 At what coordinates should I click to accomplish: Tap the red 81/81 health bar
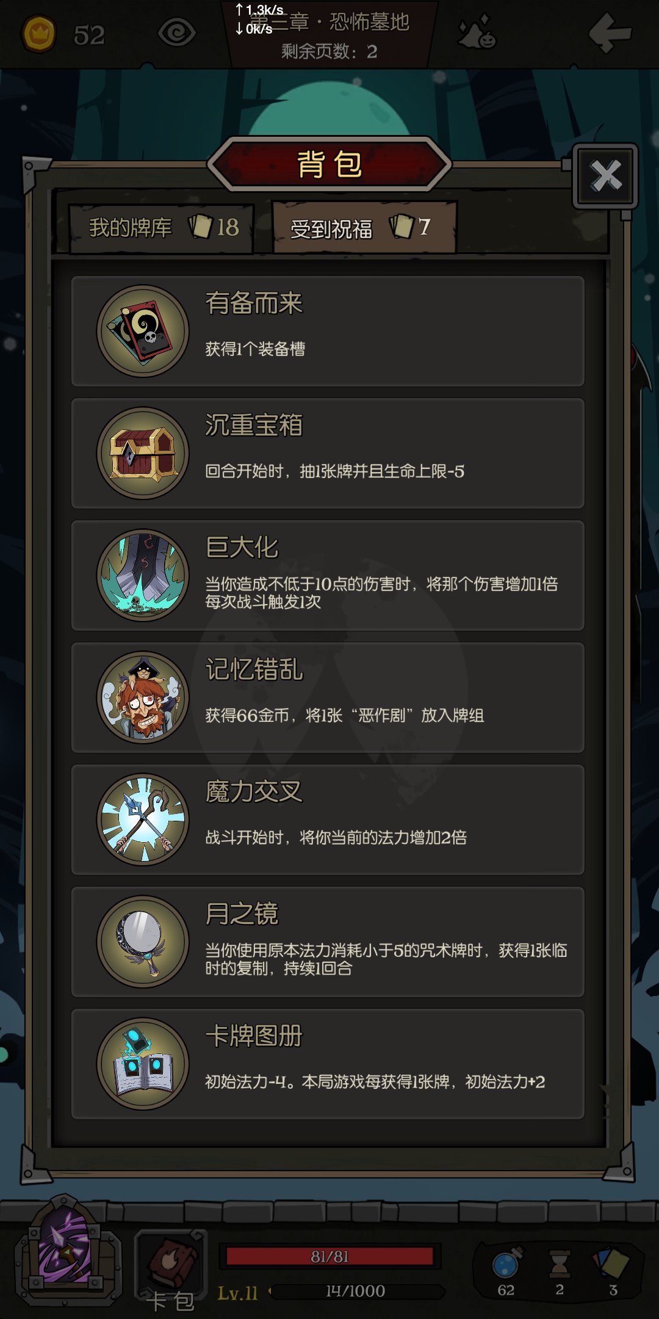[x=329, y=1256]
